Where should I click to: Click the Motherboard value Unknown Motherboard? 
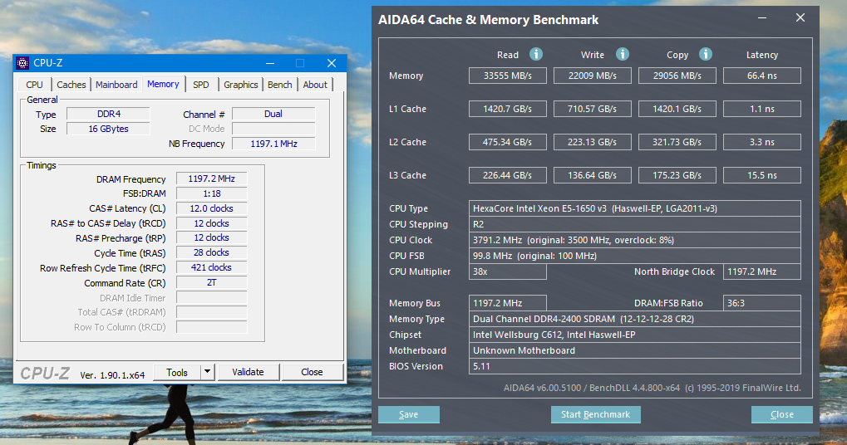point(635,350)
